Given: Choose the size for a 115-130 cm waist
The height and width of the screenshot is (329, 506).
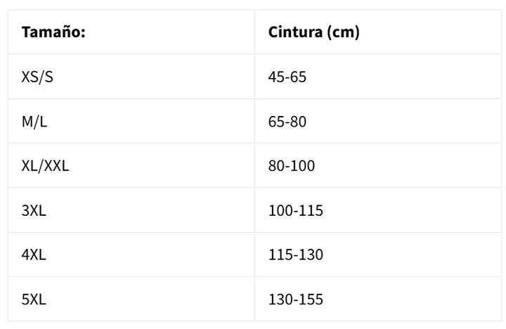Looking at the screenshot, I should tap(34, 254).
